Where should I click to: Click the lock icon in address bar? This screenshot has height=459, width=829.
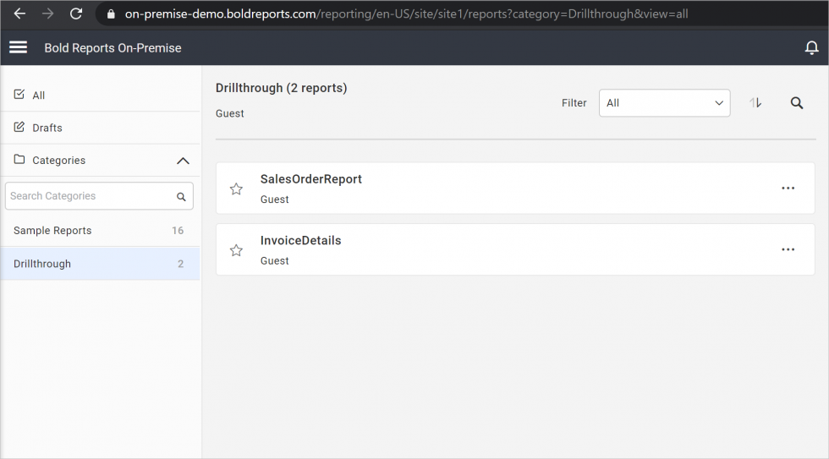[111, 14]
